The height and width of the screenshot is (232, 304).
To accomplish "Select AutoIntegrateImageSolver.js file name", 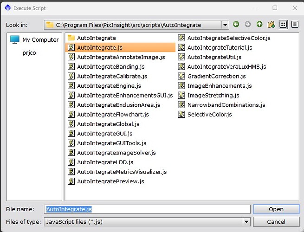I will [116, 153].
